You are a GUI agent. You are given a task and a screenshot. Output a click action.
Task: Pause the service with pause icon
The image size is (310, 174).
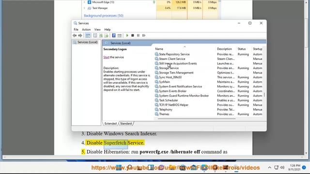click(138, 35)
